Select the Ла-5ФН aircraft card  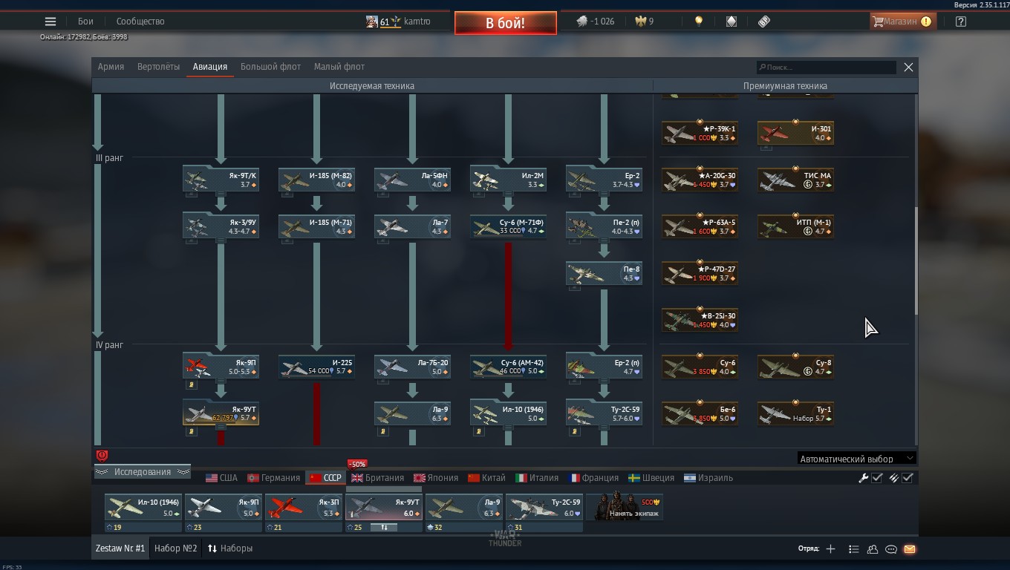(412, 180)
